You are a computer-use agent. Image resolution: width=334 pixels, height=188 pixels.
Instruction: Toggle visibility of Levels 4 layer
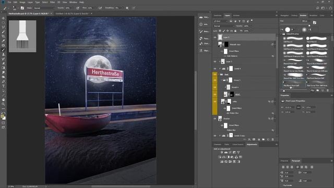(215, 68)
